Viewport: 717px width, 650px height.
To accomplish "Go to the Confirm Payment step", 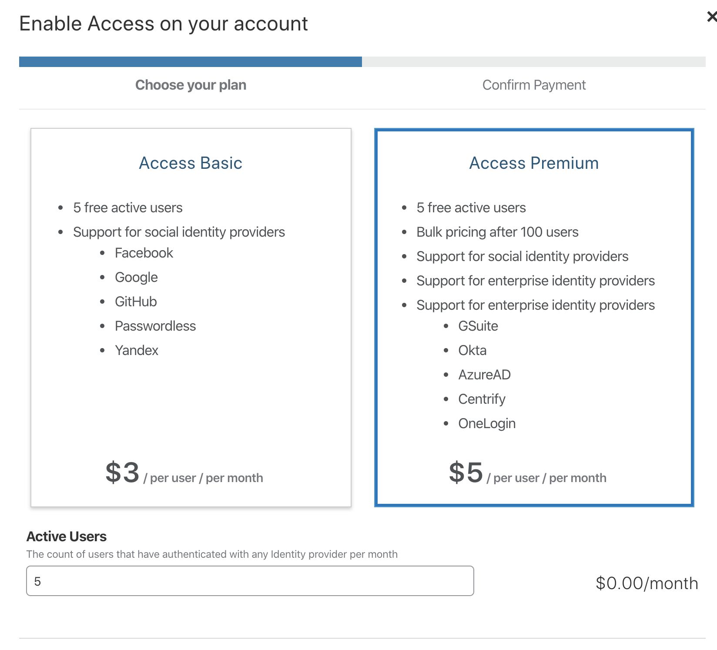I will pyautogui.click(x=534, y=85).
